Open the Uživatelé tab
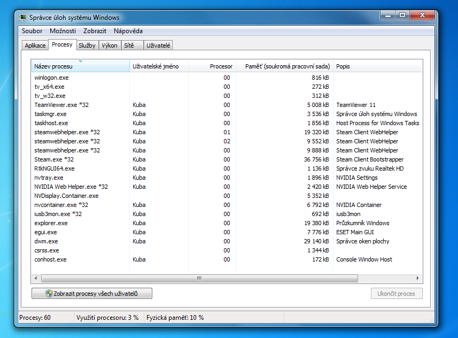Viewport: 458px width, 338px height. (x=158, y=45)
